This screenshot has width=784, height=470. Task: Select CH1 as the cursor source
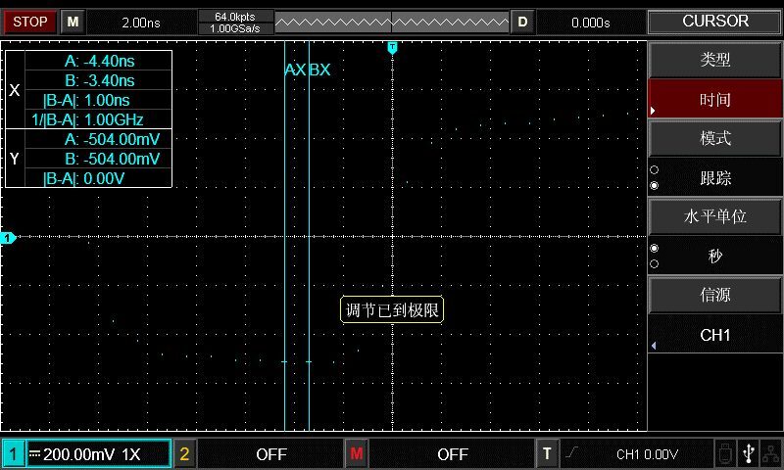(x=715, y=335)
